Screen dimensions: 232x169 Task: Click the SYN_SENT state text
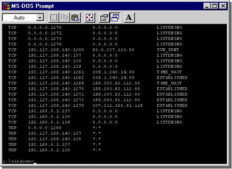(168, 50)
